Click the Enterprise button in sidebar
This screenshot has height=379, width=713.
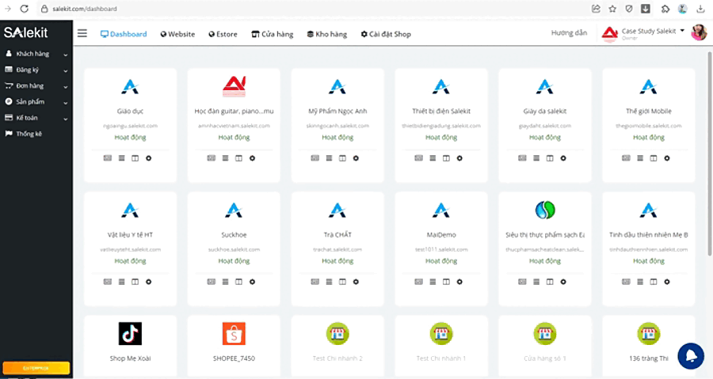[x=36, y=368]
